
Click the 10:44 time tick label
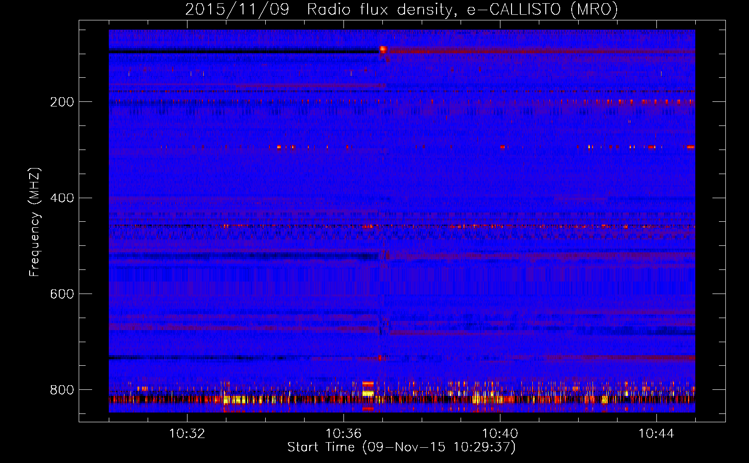pos(656,434)
